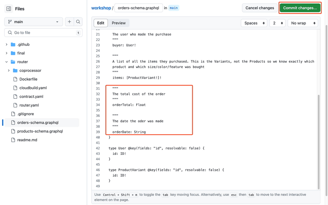
Task: Collapse the Files side panel icon
Action: (9, 9)
